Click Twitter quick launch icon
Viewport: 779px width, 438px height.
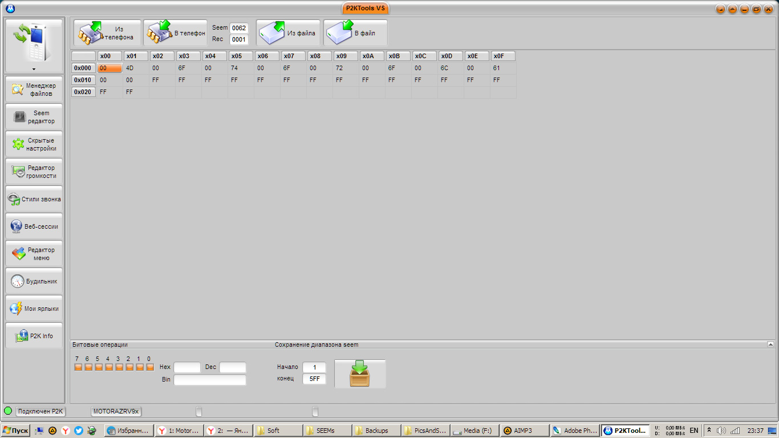tap(79, 431)
